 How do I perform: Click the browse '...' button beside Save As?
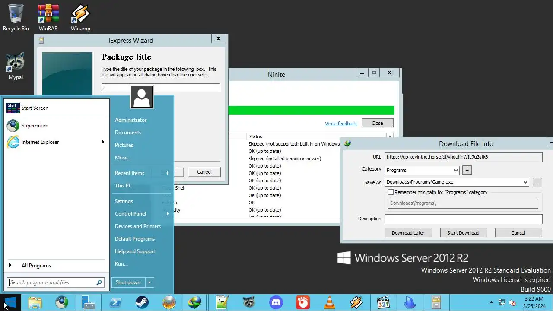[537, 182]
